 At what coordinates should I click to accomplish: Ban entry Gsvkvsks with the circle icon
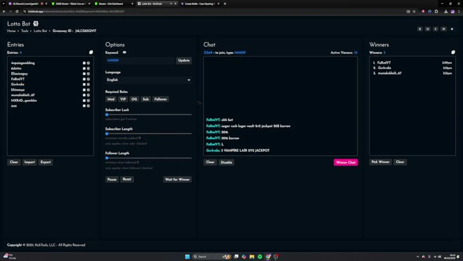click(x=88, y=84)
